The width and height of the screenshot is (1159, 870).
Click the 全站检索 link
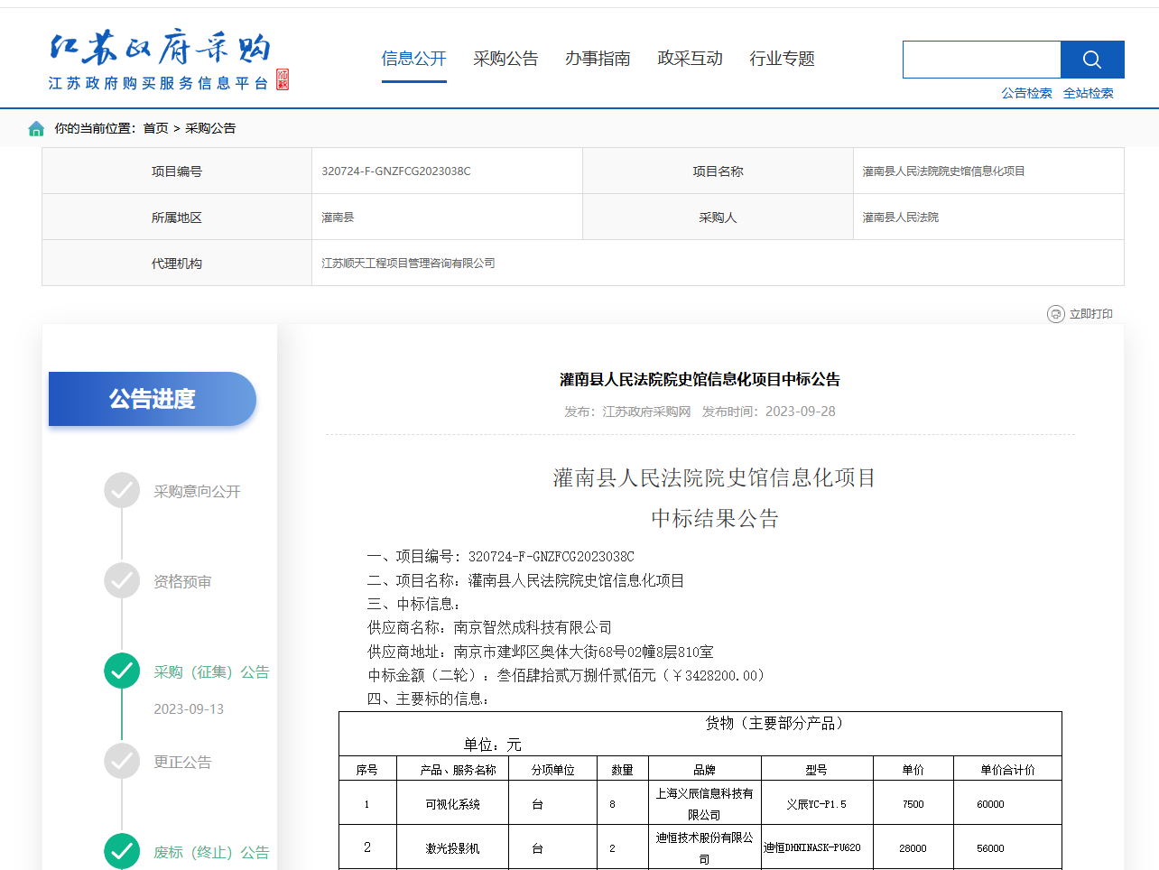pos(1088,93)
